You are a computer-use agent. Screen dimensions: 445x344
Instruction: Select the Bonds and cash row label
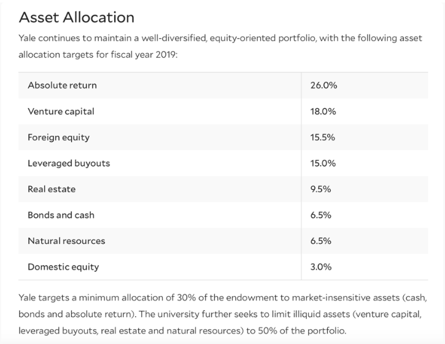61,215
